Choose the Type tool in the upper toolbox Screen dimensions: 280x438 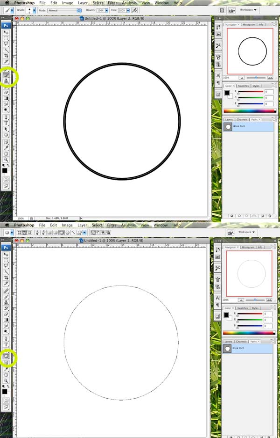point(7,123)
